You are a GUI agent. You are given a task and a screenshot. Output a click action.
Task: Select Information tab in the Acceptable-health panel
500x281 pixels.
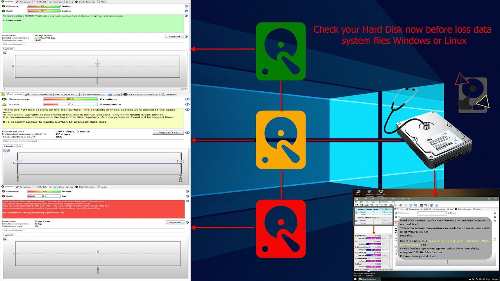[x=93, y=94]
